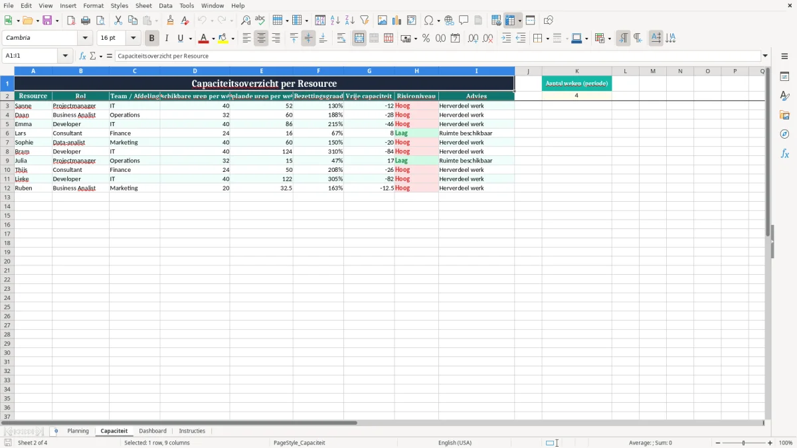797x448 pixels.
Task: Format cells as percent
Action: pos(426,38)
